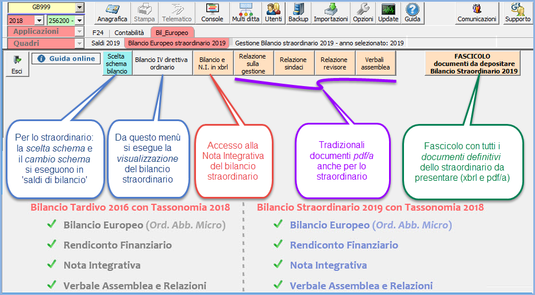Select Bilancio Europeo straordinario 2019 tab
This screenshot has height=295, width=535.
coord(177,43)
